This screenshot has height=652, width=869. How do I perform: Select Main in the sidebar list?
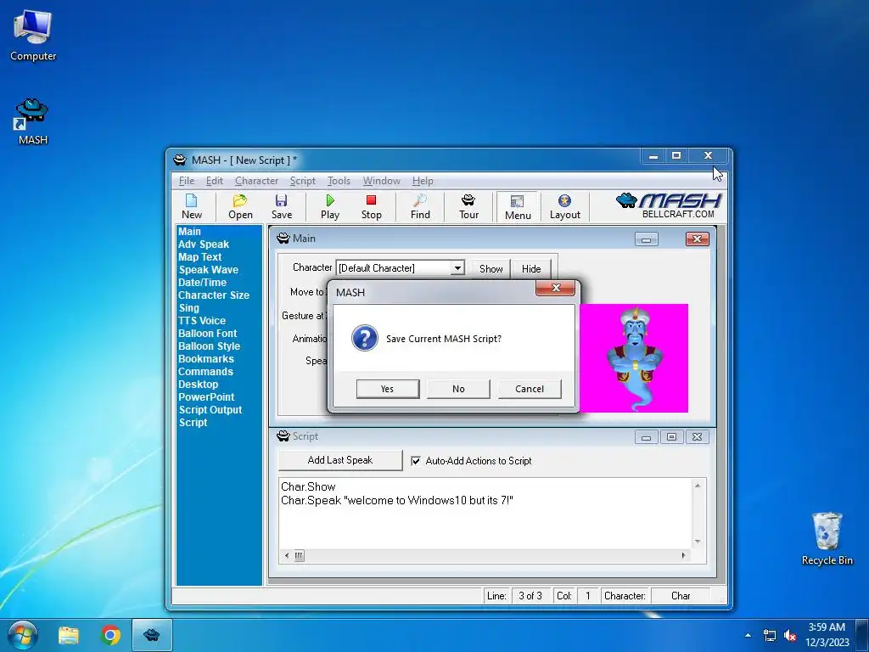point(189,232)
